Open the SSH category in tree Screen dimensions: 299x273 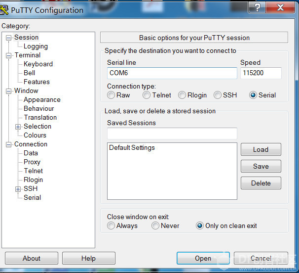(31, 188)
